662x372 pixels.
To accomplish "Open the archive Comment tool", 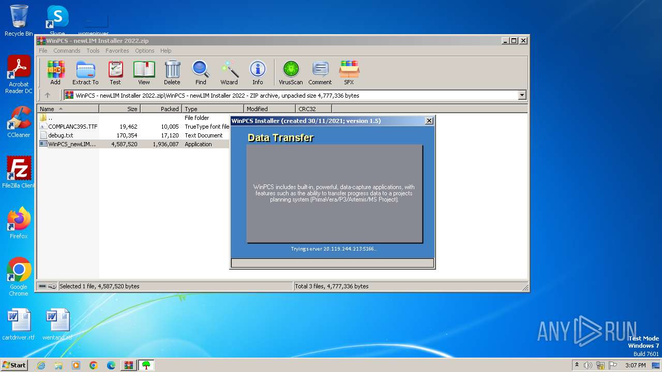I will pos(320,73).
